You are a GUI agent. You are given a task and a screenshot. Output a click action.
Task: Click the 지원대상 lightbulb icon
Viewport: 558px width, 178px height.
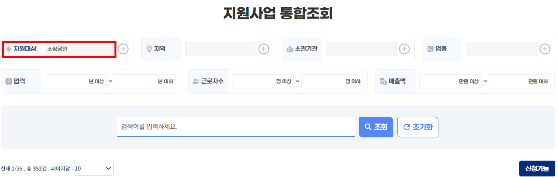click(x=9, y=49)
